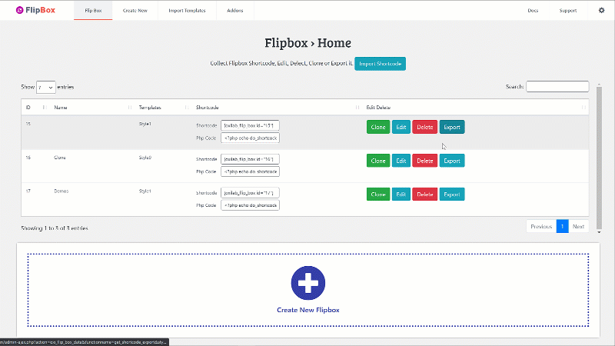Screen dimensions: 615x346
Task: Open the Docs link
Action: (533, 11)
